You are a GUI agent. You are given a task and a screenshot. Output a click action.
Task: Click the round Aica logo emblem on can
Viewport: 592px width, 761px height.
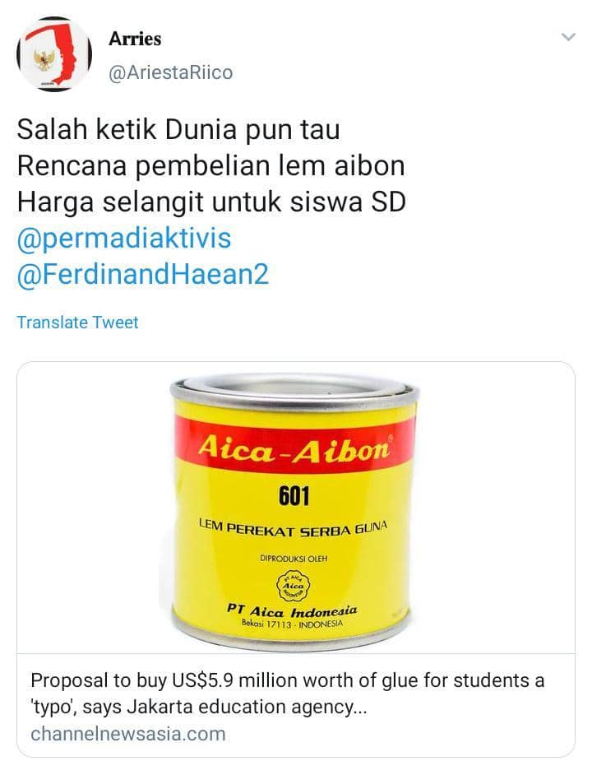(294, 586)
